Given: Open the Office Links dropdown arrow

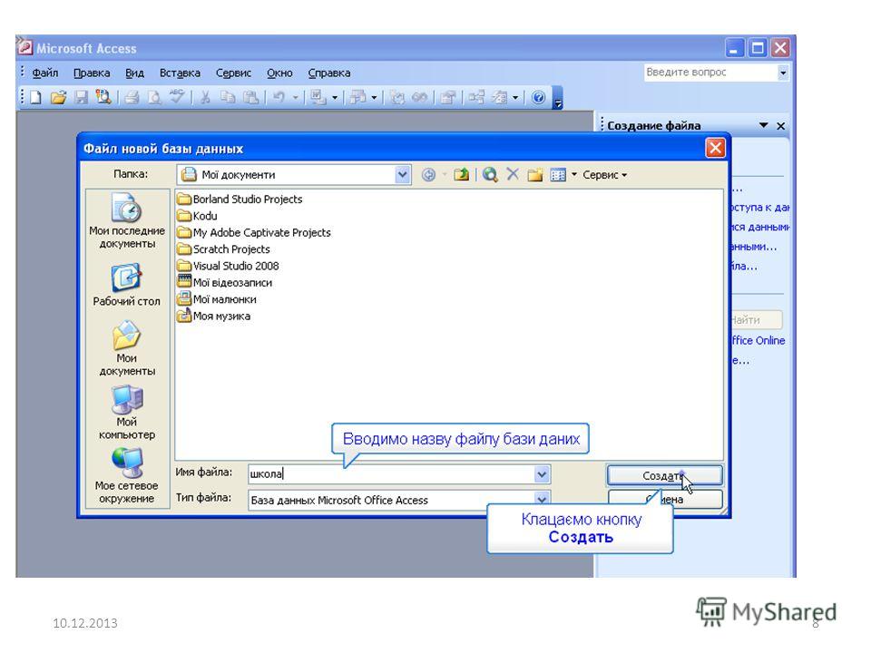Looking at the screenshot, I should tap(335, 98).
